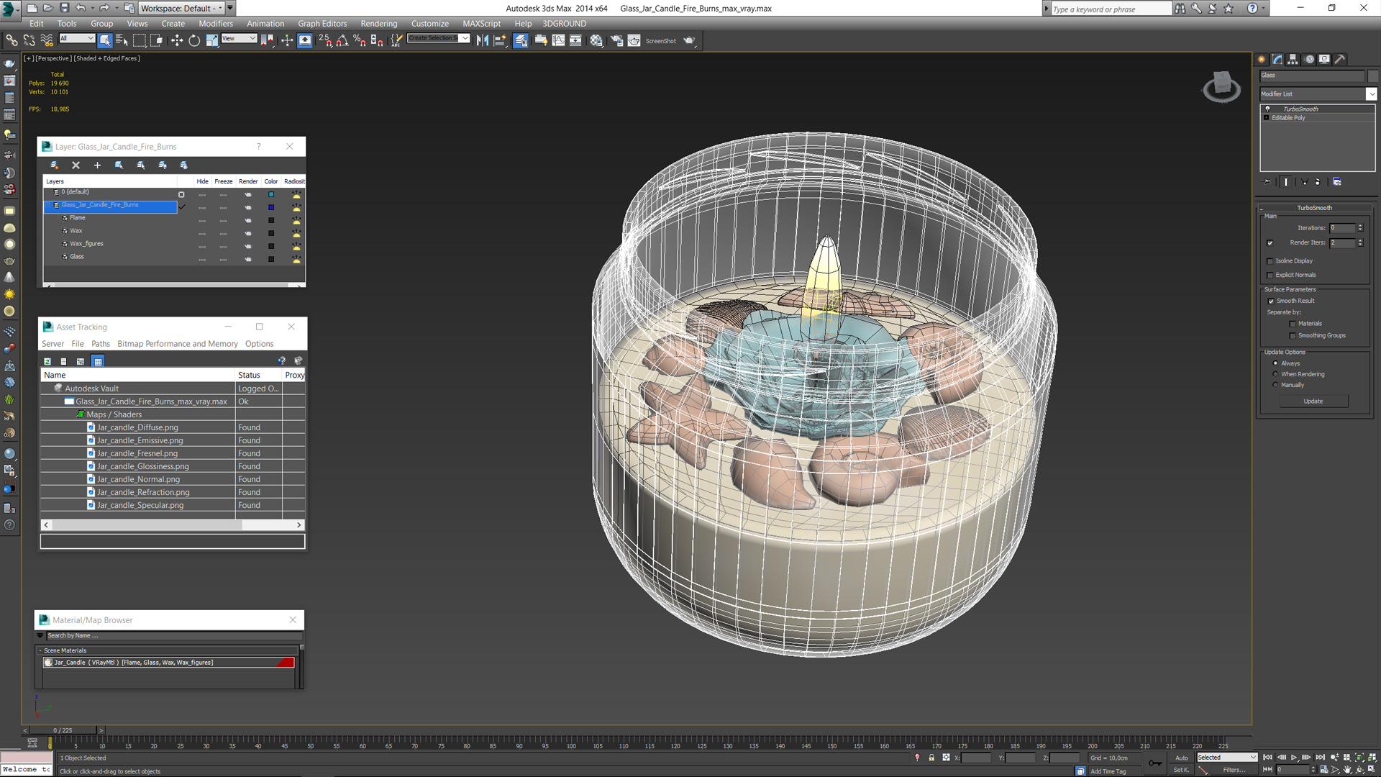Uncheck the Smooth Result checkbox
1381x777 pixels.
click(1271, 301)
